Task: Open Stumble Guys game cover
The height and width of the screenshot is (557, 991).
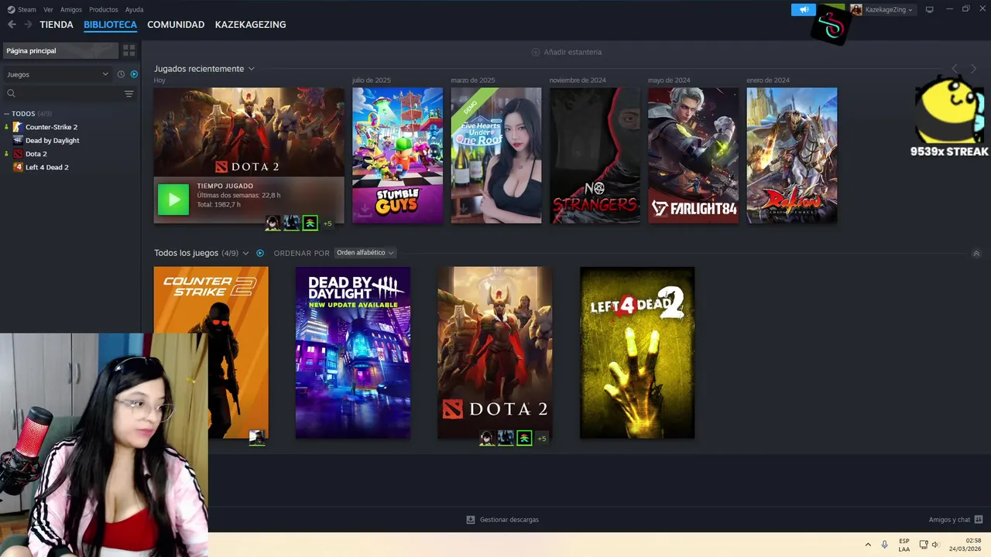Action: (398, 155)
